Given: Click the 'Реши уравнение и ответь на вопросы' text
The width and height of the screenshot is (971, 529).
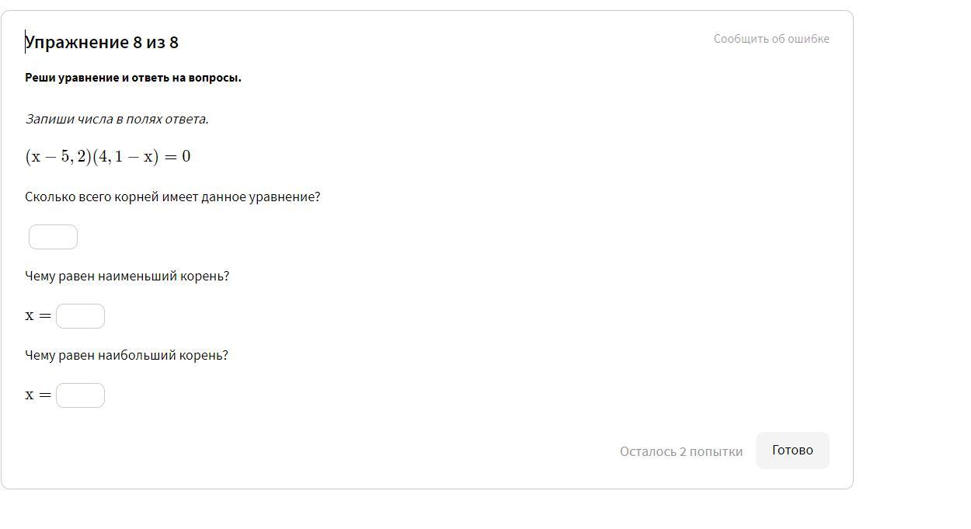Looking at the screenshot, I should point(133,78).
